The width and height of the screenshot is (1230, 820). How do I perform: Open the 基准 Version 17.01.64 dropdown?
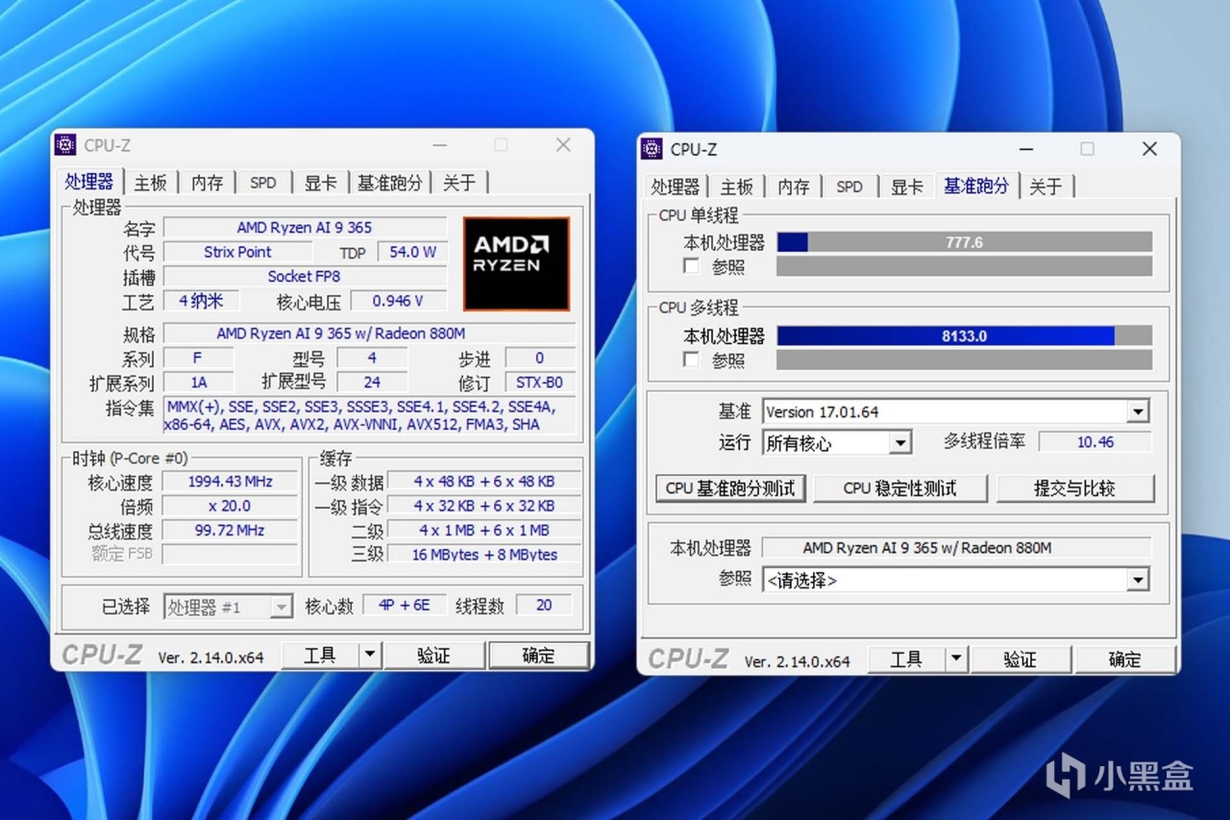click(1138, 411)
